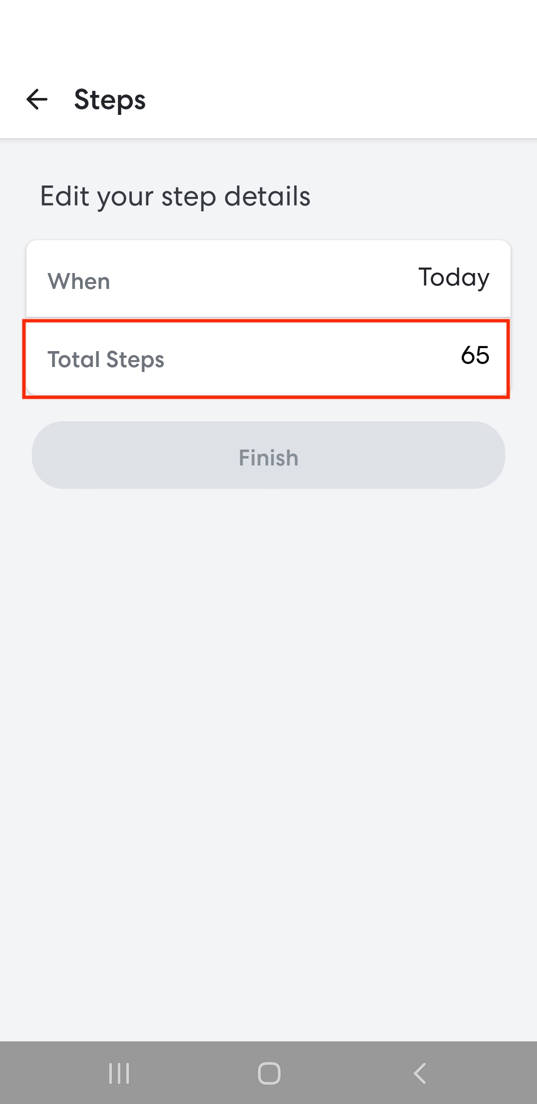This screenshot has height=1104, width=537.
Task: Tap the back arrow beside Steps title
Action: [37, 99]
